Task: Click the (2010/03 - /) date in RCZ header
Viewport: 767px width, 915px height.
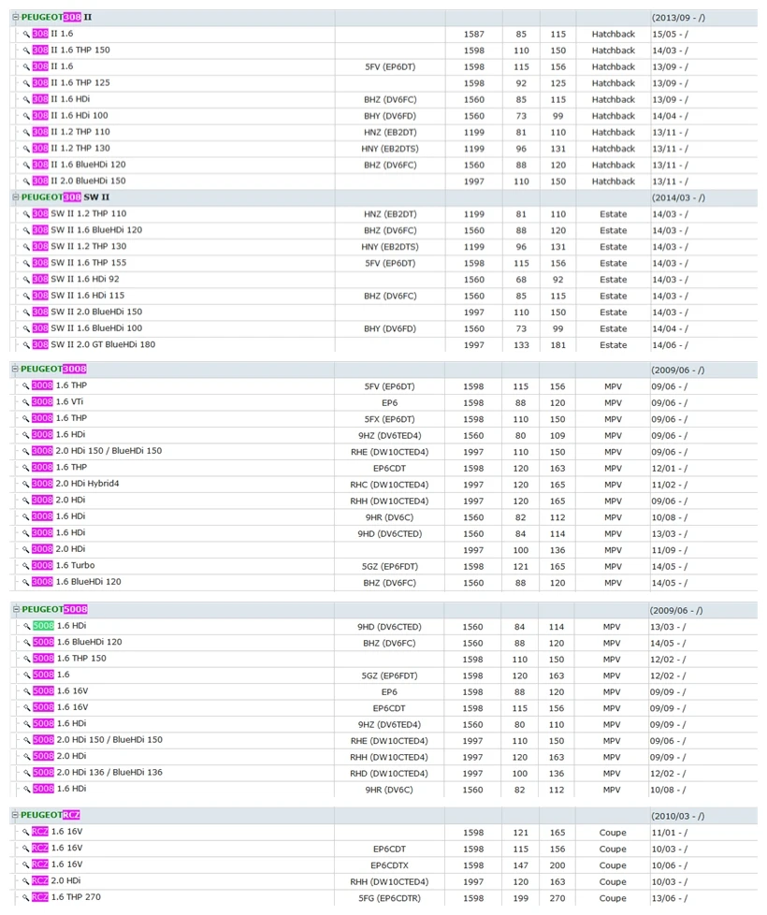Action: [678, 816]
